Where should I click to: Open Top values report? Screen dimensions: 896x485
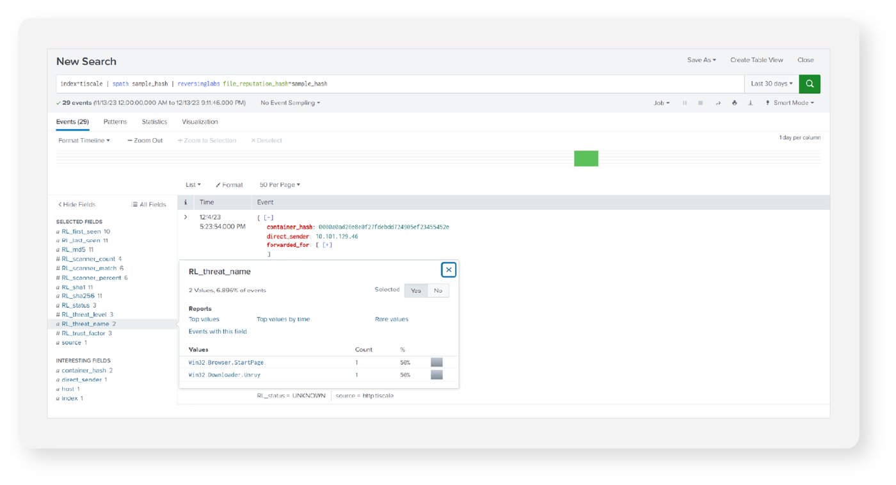[x=204, y=319]
